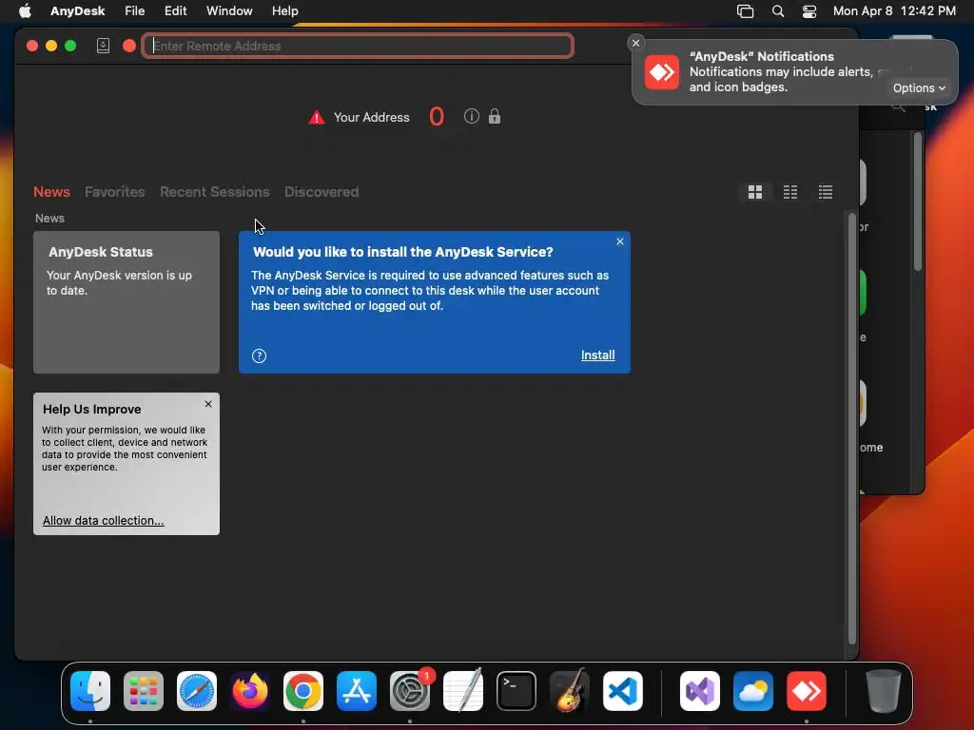Open the Help menu

(285, 11)
